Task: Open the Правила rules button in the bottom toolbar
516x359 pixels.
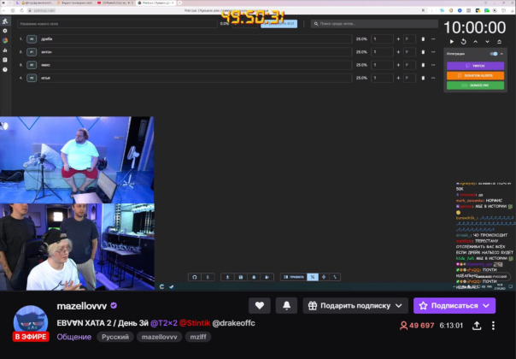Action: click(294, 277)
